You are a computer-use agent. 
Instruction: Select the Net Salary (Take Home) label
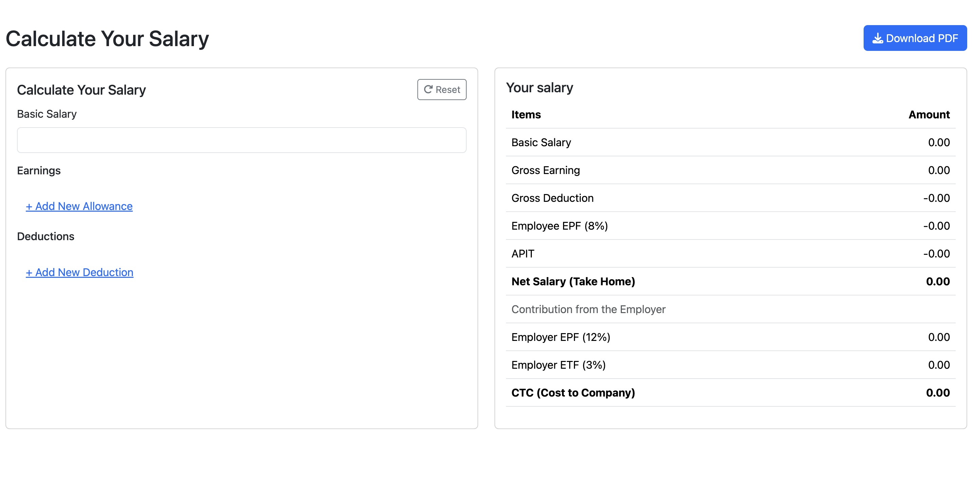(573, 281)
